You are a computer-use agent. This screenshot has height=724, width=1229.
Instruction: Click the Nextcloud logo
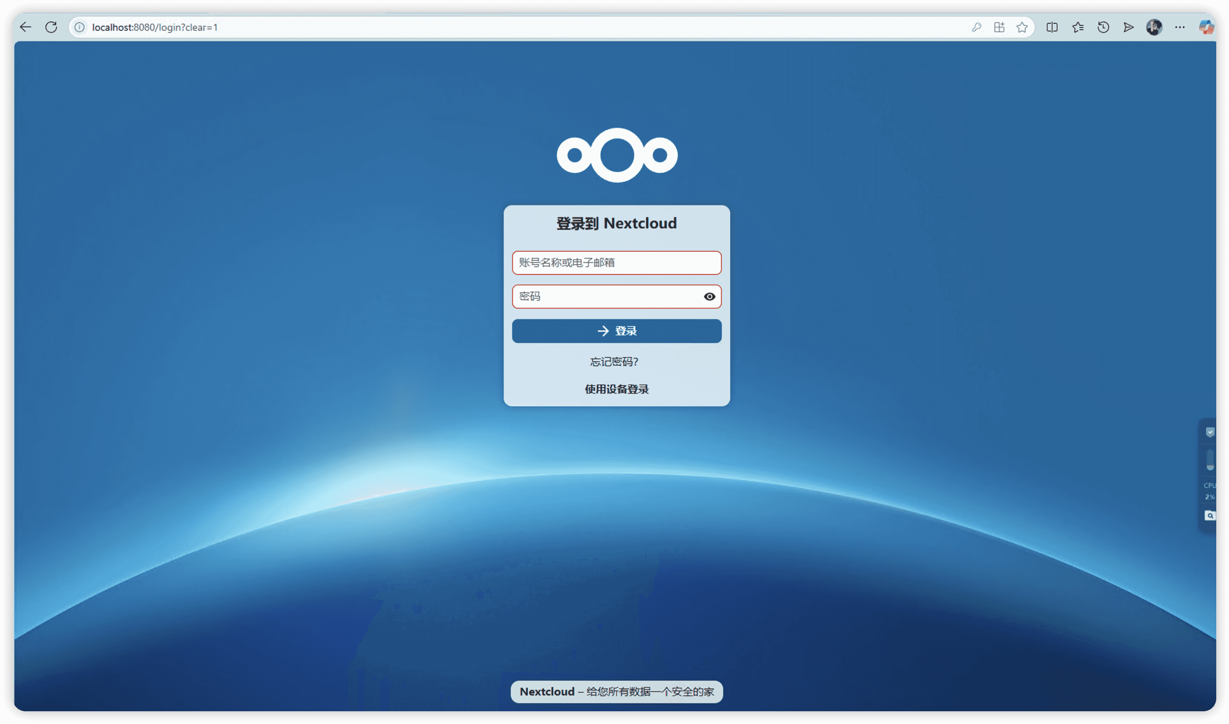pyautogui.click(x=617, y=155)
